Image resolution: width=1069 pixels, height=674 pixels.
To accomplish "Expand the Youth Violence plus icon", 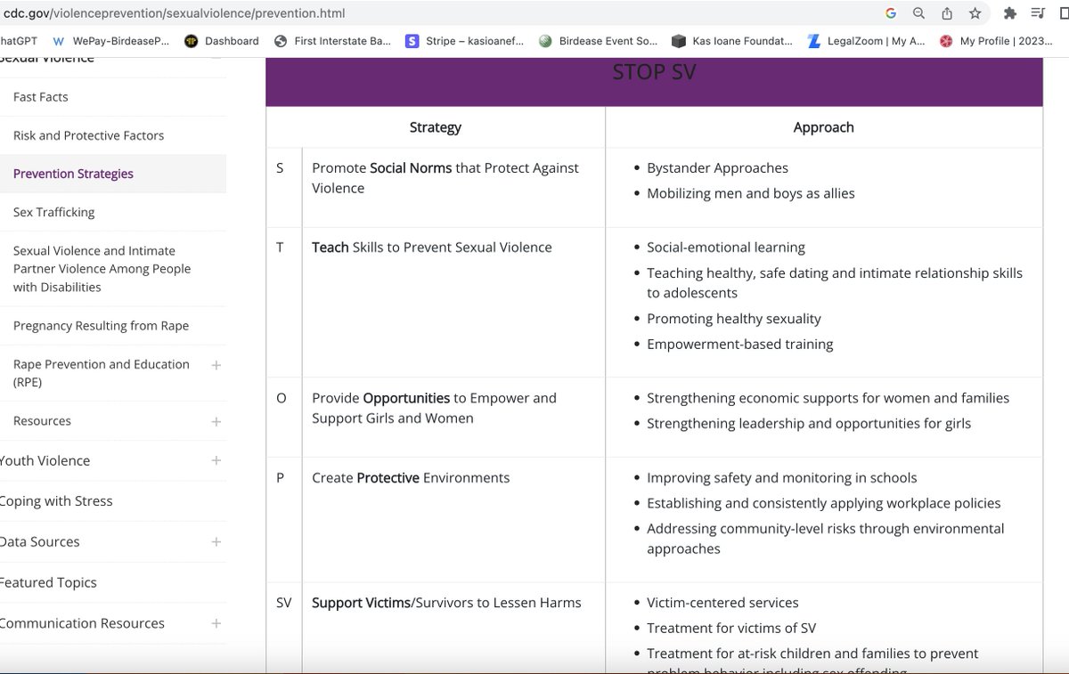I will 216,460.
